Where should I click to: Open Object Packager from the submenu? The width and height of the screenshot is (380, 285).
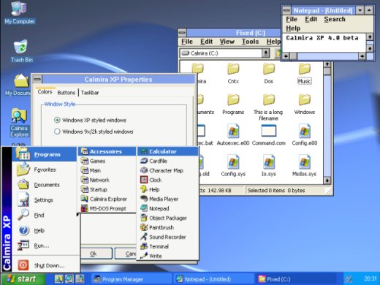[168, 218]
